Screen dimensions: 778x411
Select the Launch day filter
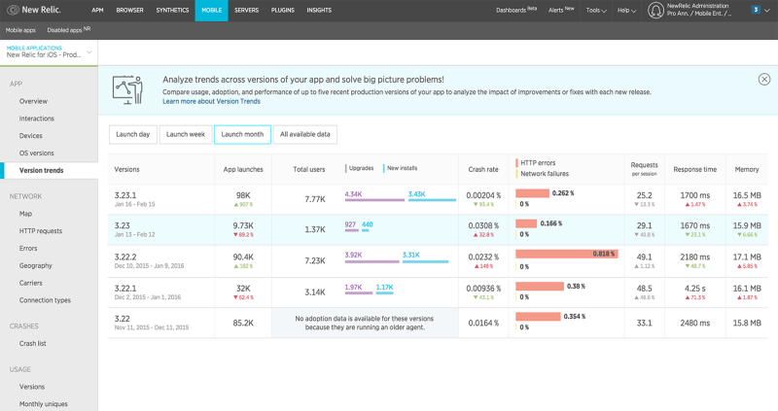pos(133,134)
